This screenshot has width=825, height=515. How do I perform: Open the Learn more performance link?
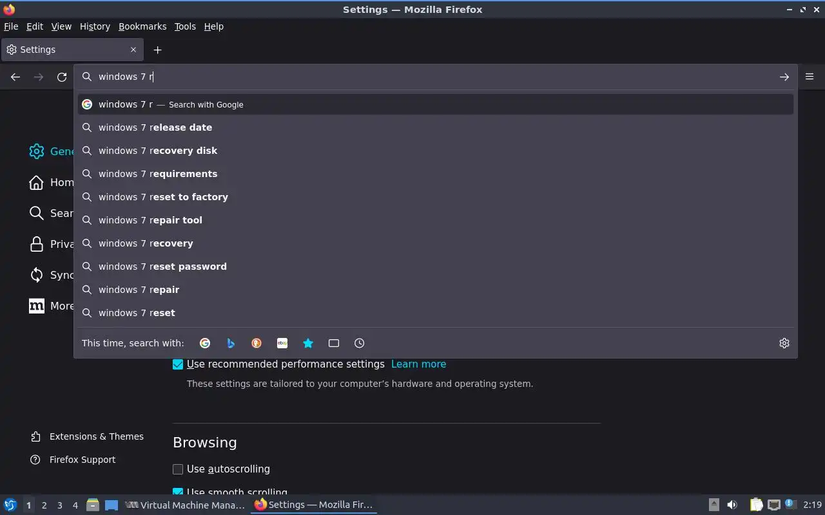click(418, 364)
